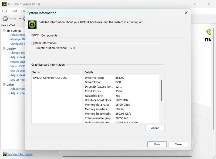Open View HDCP status tree link

(18, 66)
